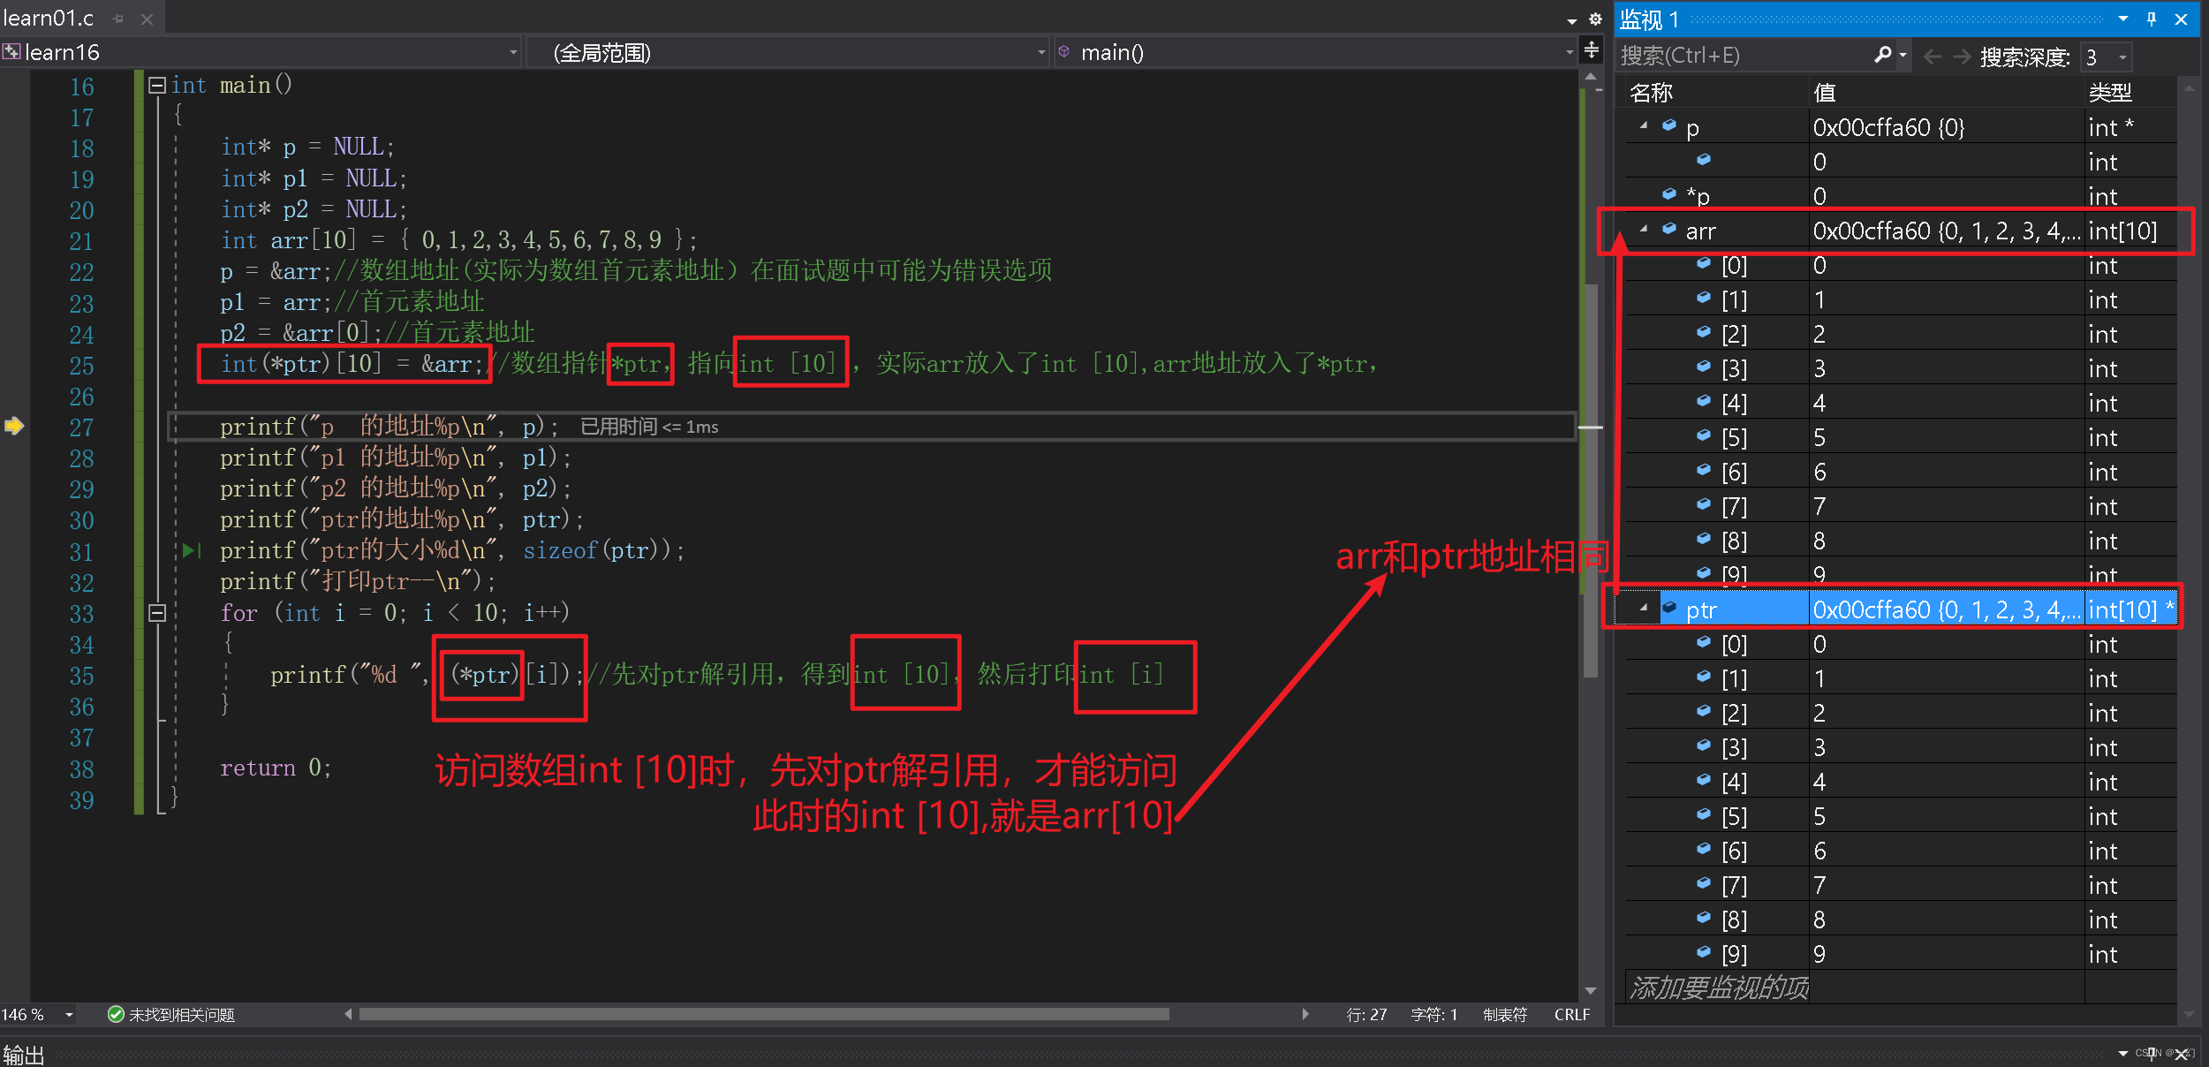The height and width of the screenshot is (1067, 2209).
Task: Go to previous watch search result
Action: (1933, 57)
